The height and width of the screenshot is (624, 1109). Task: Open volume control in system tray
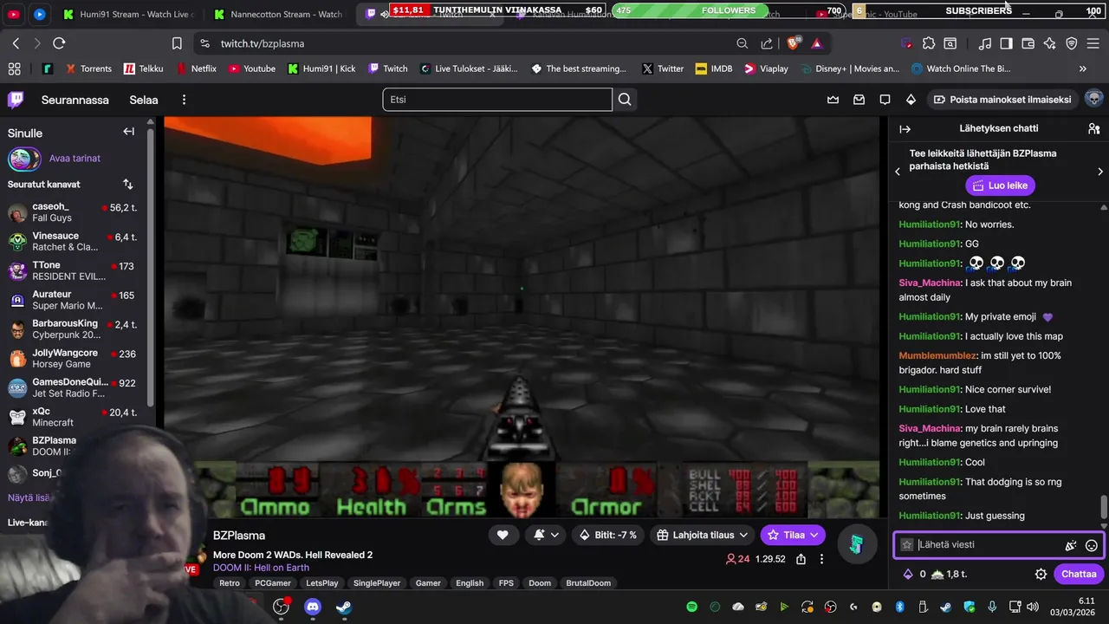(x=1032, y=607)
